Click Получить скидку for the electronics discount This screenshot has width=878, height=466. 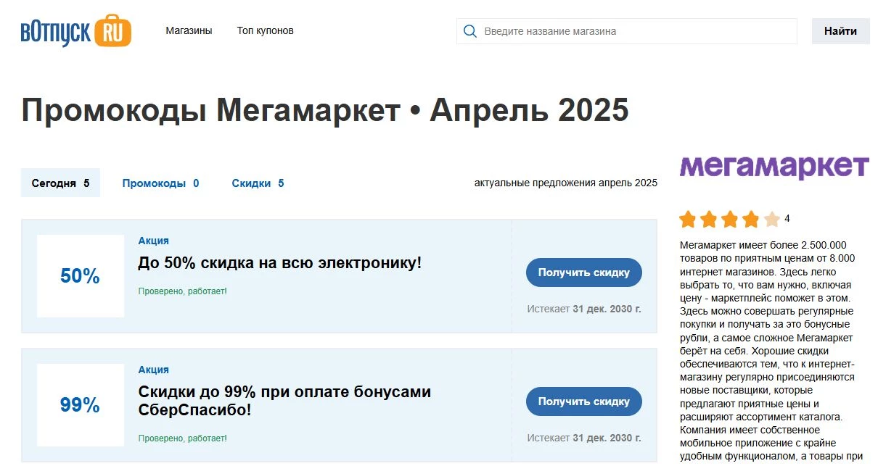click(583, 272)
